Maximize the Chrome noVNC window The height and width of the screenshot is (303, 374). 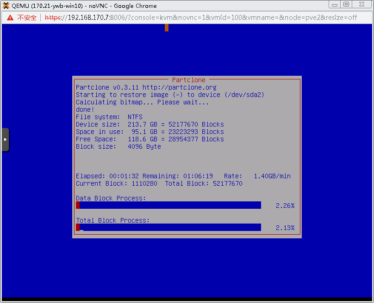346,4
